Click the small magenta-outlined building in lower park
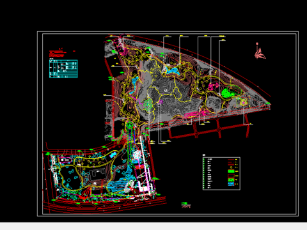307x230 pixels. [x=66, y=160]
